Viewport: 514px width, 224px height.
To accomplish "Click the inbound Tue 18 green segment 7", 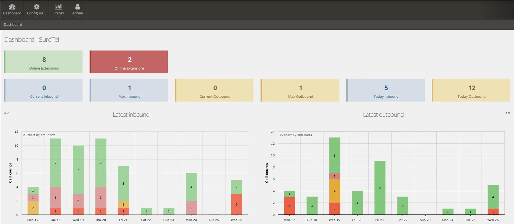I will [56, 163].
